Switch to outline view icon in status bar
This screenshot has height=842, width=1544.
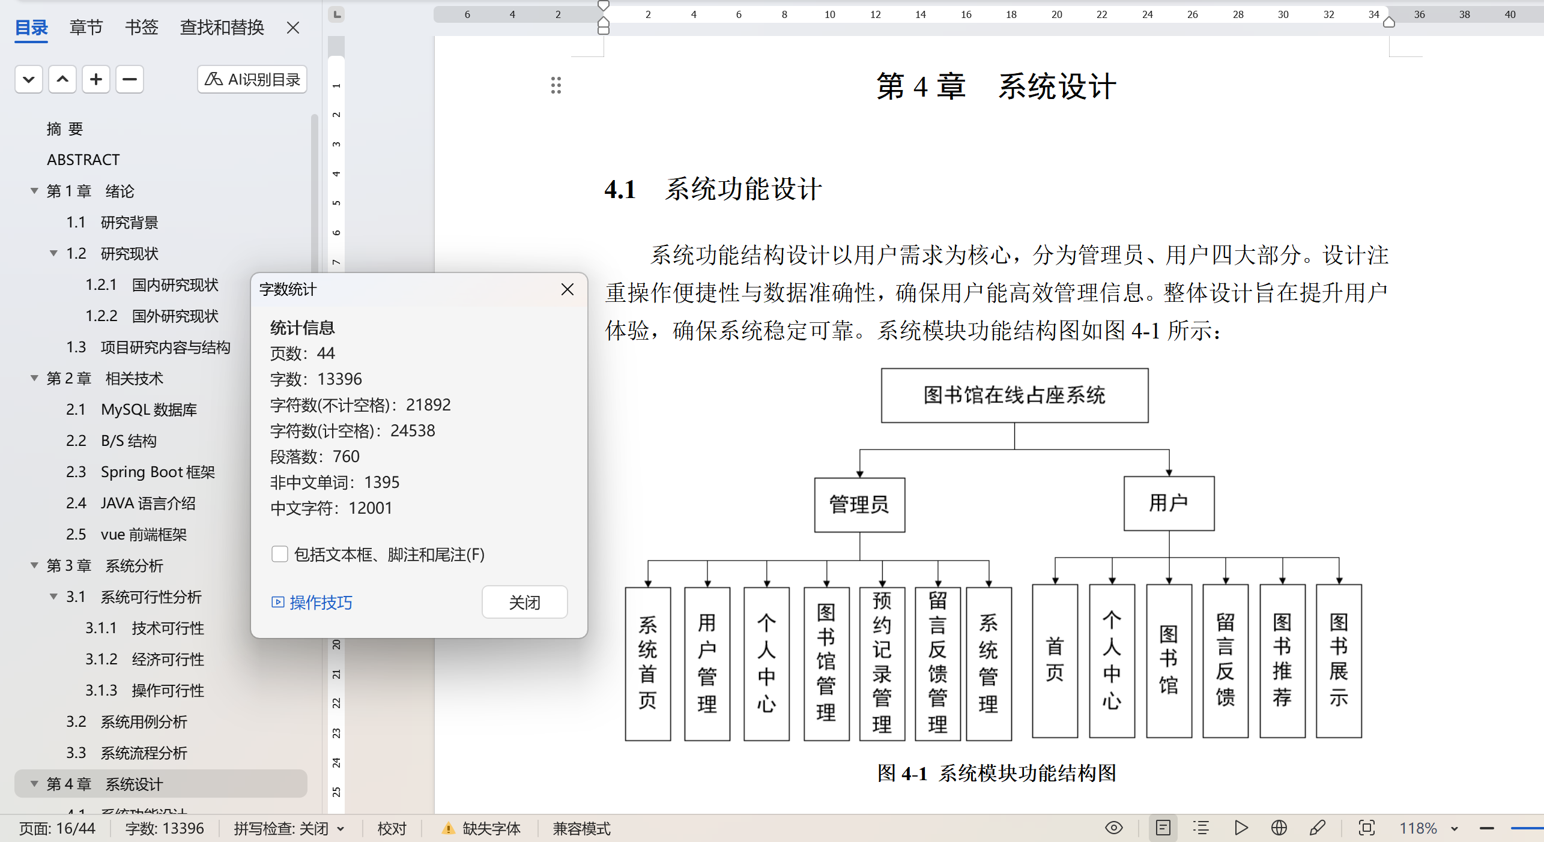pos(1201,828)
